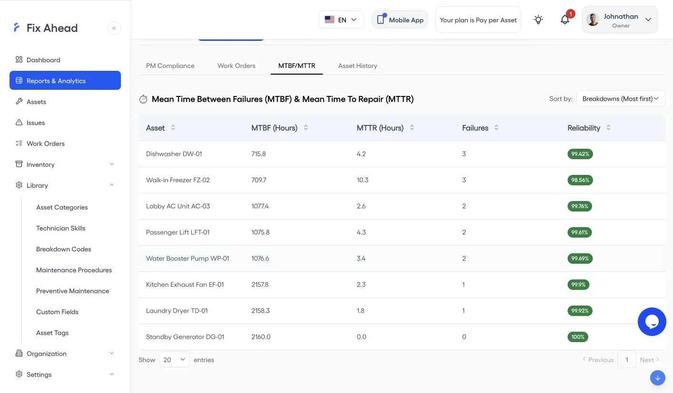Click the Dashboard grid icon in the sidebar
The width and height of the screenshot is (673, 393).
[19, 60]
